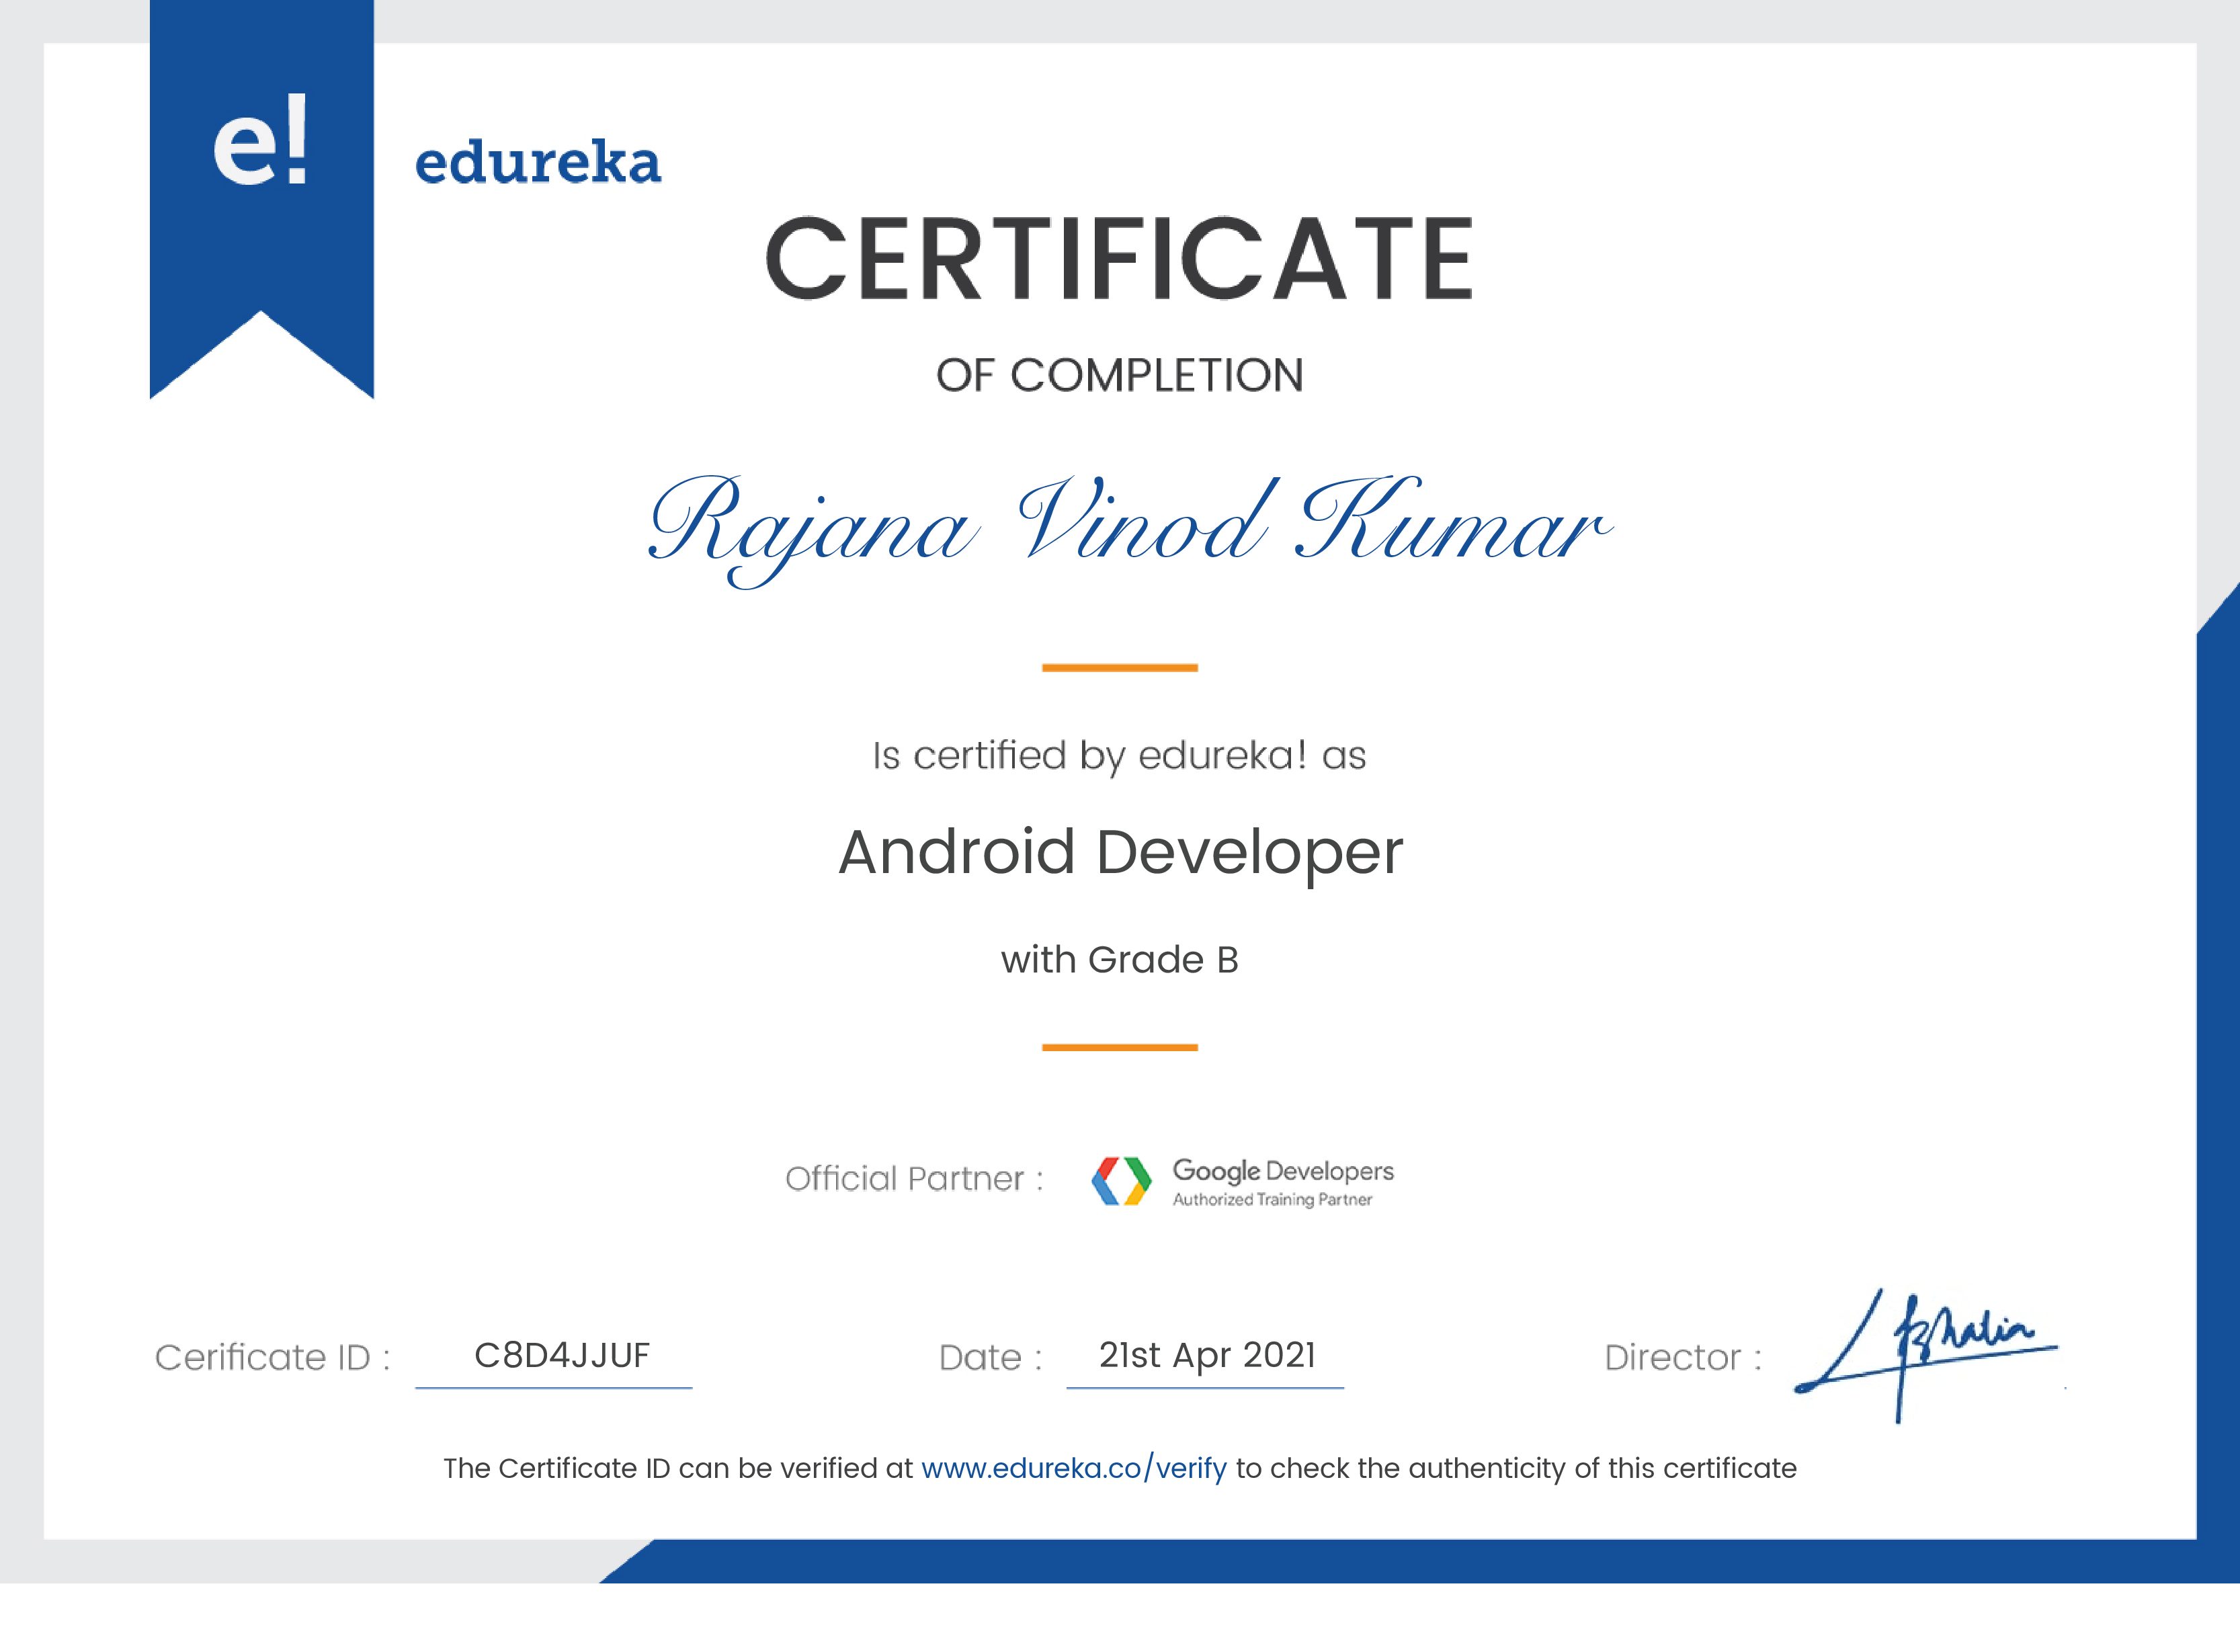The width and height of the screenshot is (2240, 1652).
Task: Click the OF COMPLETION subtitle
Action: (x=1119, y=376)
